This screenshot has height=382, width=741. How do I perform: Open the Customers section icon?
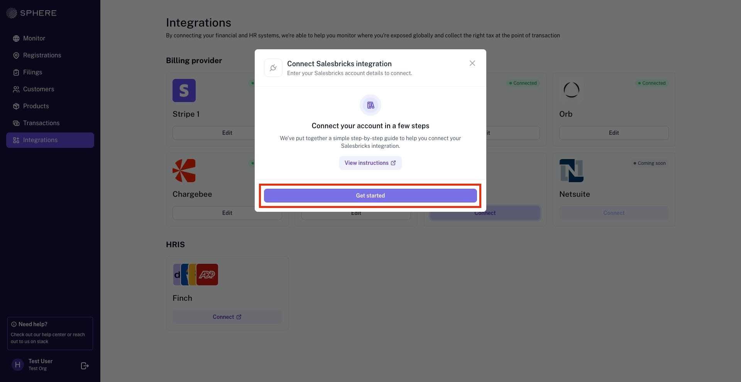pyautogui.click(x=16, y=89)
